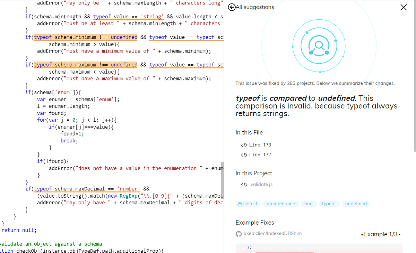Select the Defect tag
The height and width of the screenshot is (253, 416).
[x=248, y=204]
